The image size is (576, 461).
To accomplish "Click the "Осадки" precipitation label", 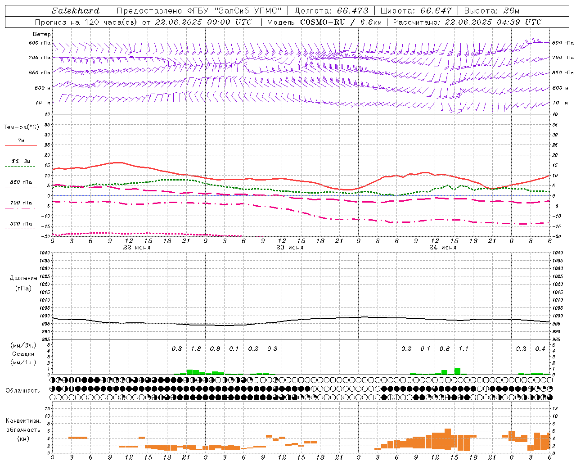I will [x=23, y=354].
